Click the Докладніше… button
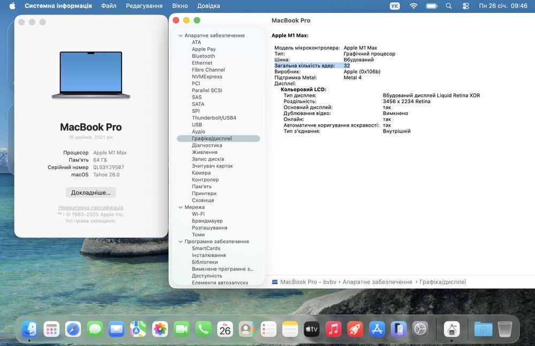 tap(91, 193)
